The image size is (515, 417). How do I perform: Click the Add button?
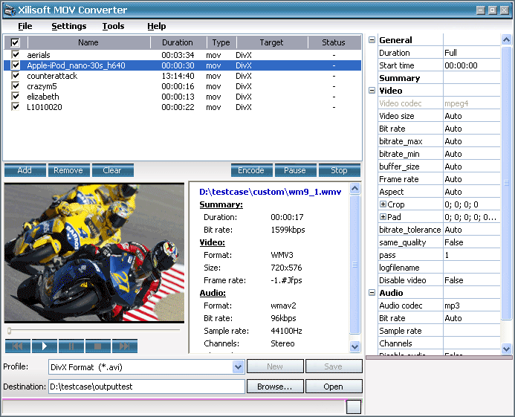[x=25, y=170]
